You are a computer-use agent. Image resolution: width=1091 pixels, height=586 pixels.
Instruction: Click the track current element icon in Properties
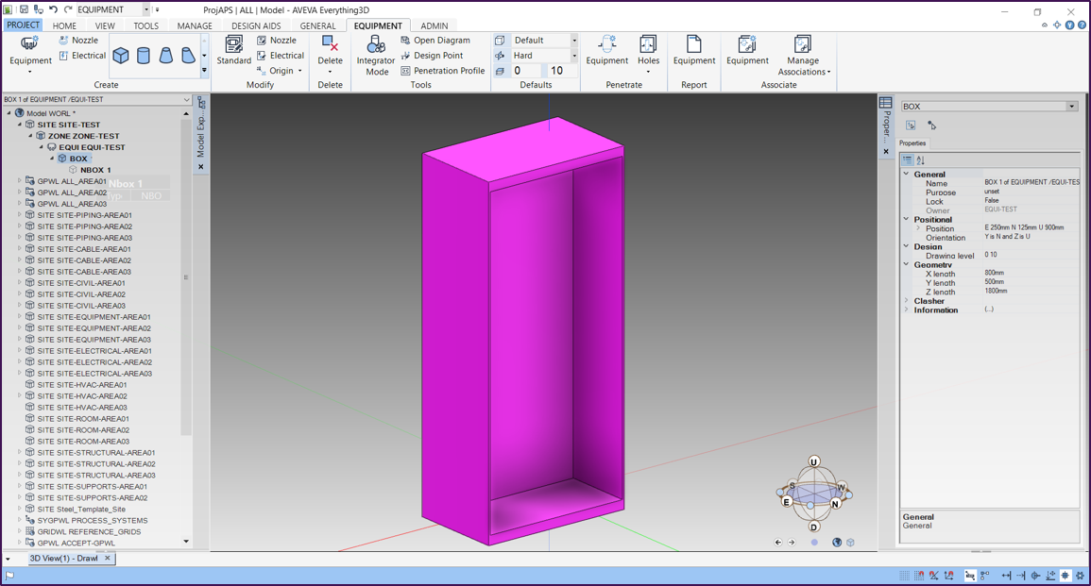(x=911, y=126)
